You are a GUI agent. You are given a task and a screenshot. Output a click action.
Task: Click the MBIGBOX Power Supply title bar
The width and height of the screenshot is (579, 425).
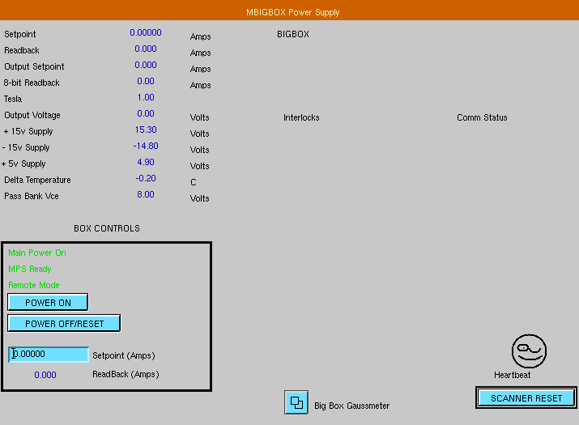(x=290, y=10)
